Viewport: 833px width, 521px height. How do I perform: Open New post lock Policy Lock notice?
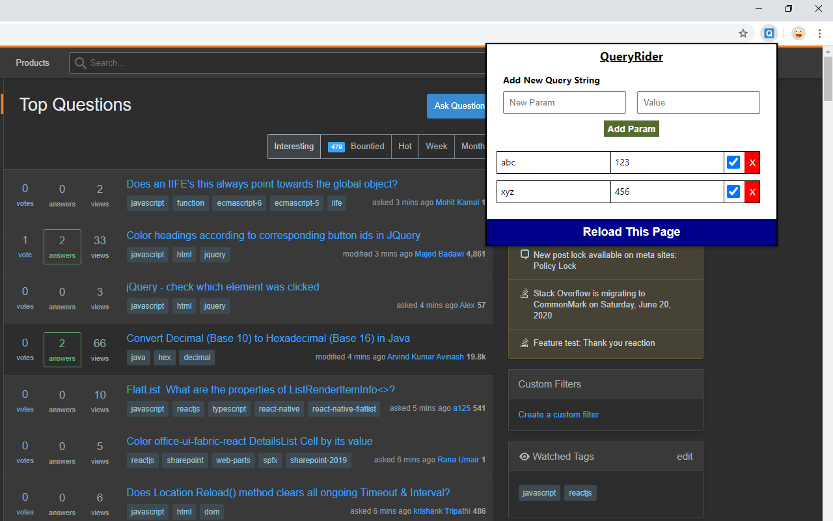pyautogui.click(x=605, y=260)
